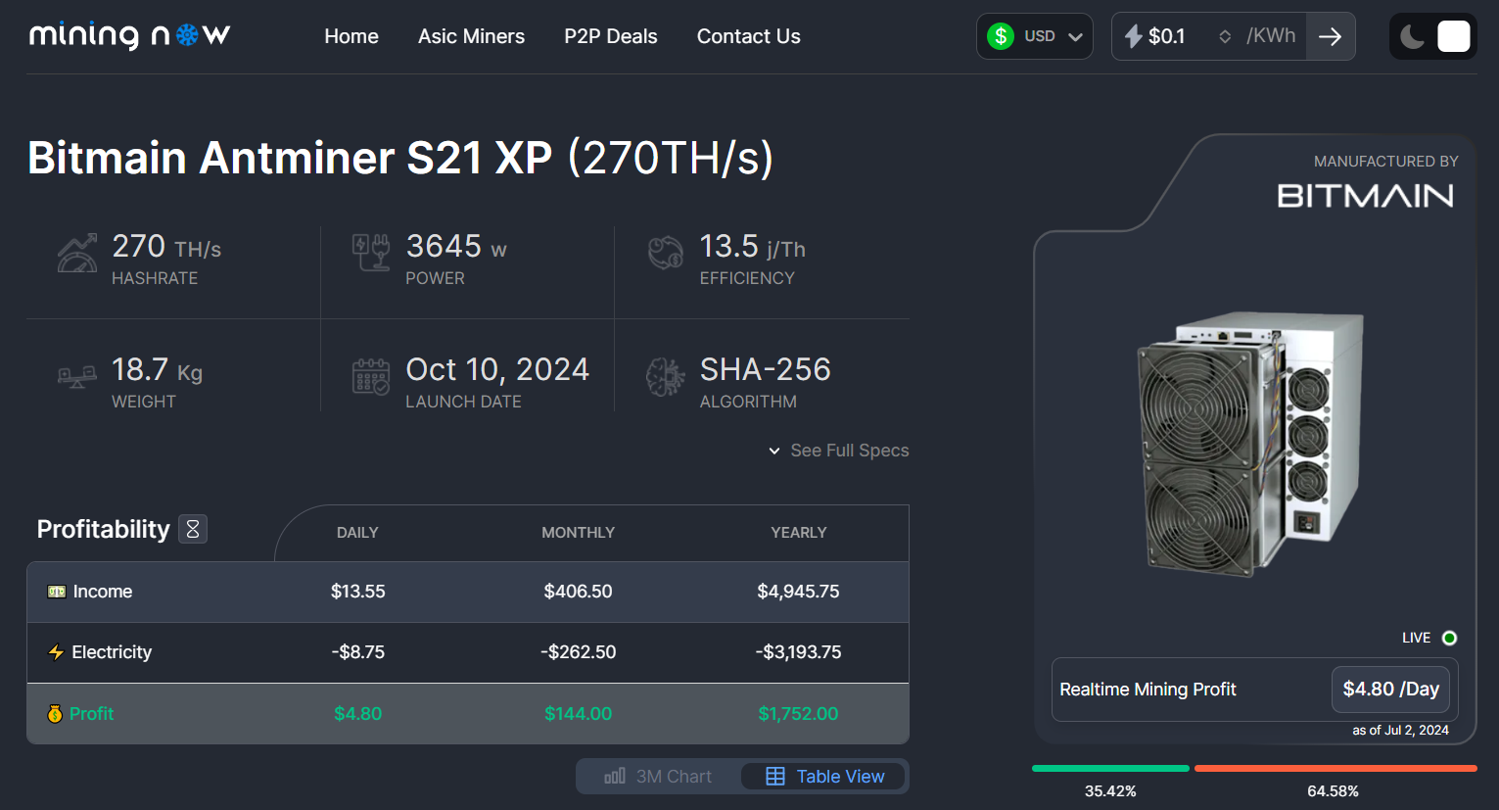The image size is (1499, 810).
Task: Open the USD currency dropdown
Action: pos(1034,36)
